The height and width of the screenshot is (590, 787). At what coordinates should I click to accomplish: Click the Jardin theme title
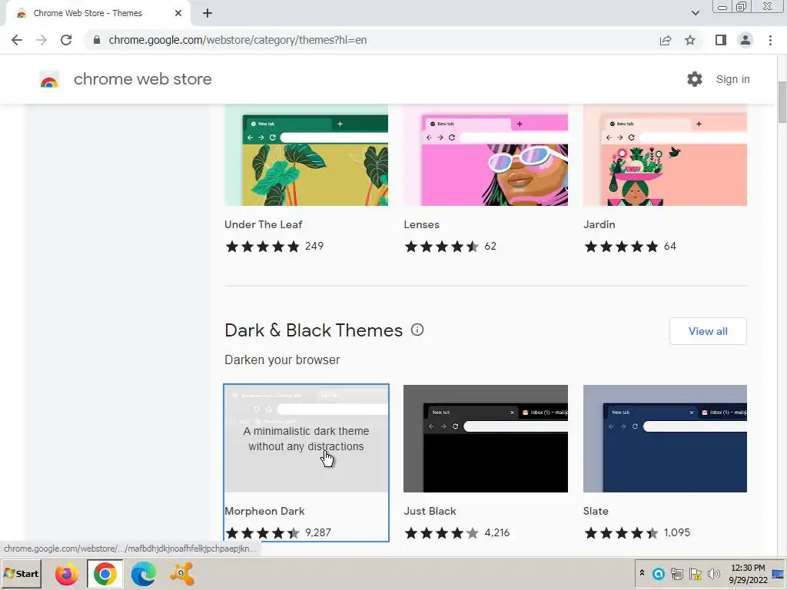[x=599, y=225]
